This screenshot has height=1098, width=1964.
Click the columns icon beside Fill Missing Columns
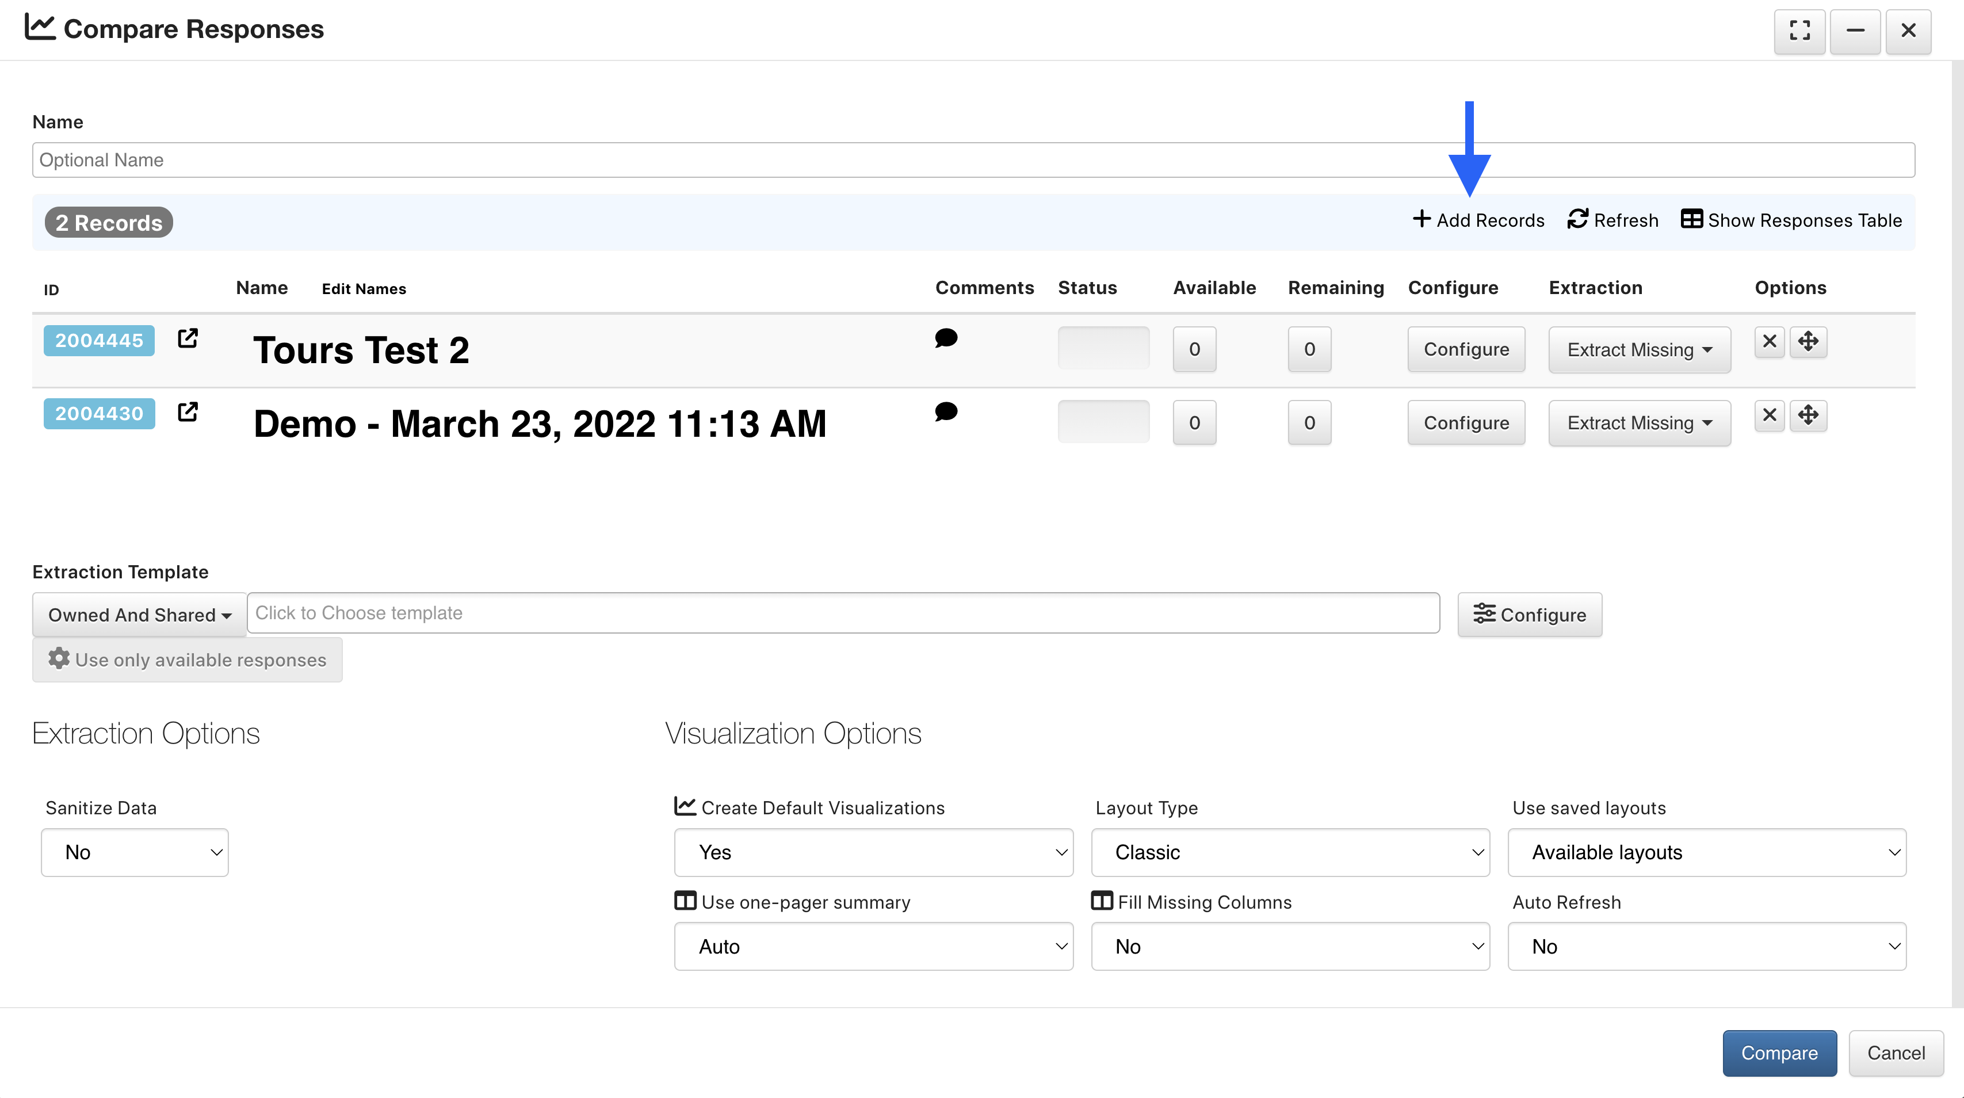1102,901
